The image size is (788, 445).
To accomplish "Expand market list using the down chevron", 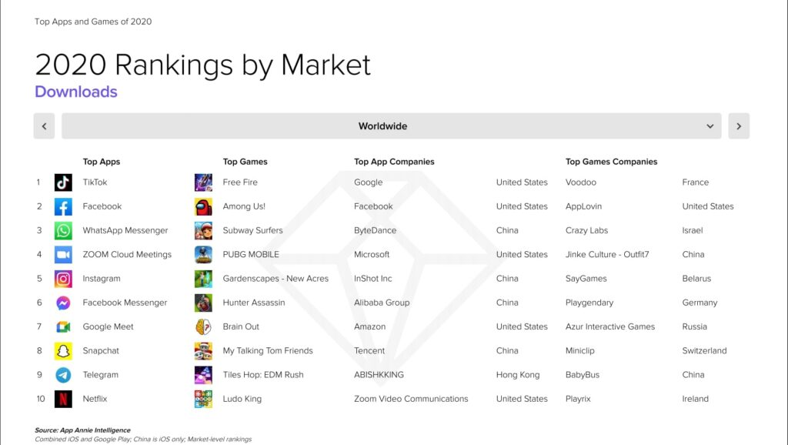I will tap(710, 126).
